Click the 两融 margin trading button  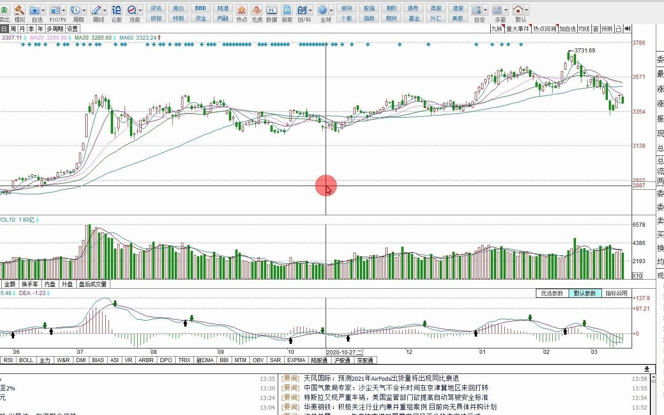point(223,18)
